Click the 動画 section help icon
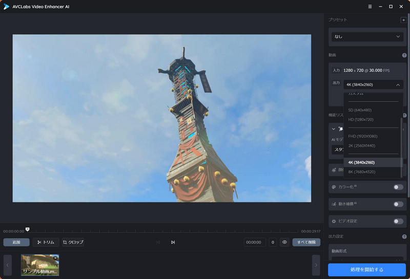Image resolution: width=410 pixels, height=279 pixels. coord(404,55)
